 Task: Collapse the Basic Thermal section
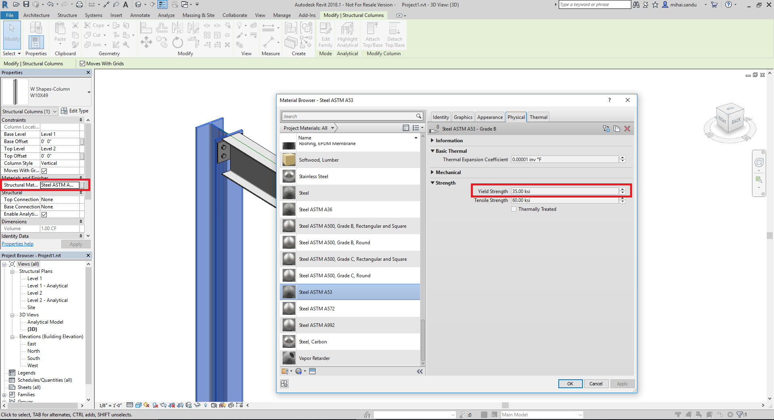pos(433,151)
